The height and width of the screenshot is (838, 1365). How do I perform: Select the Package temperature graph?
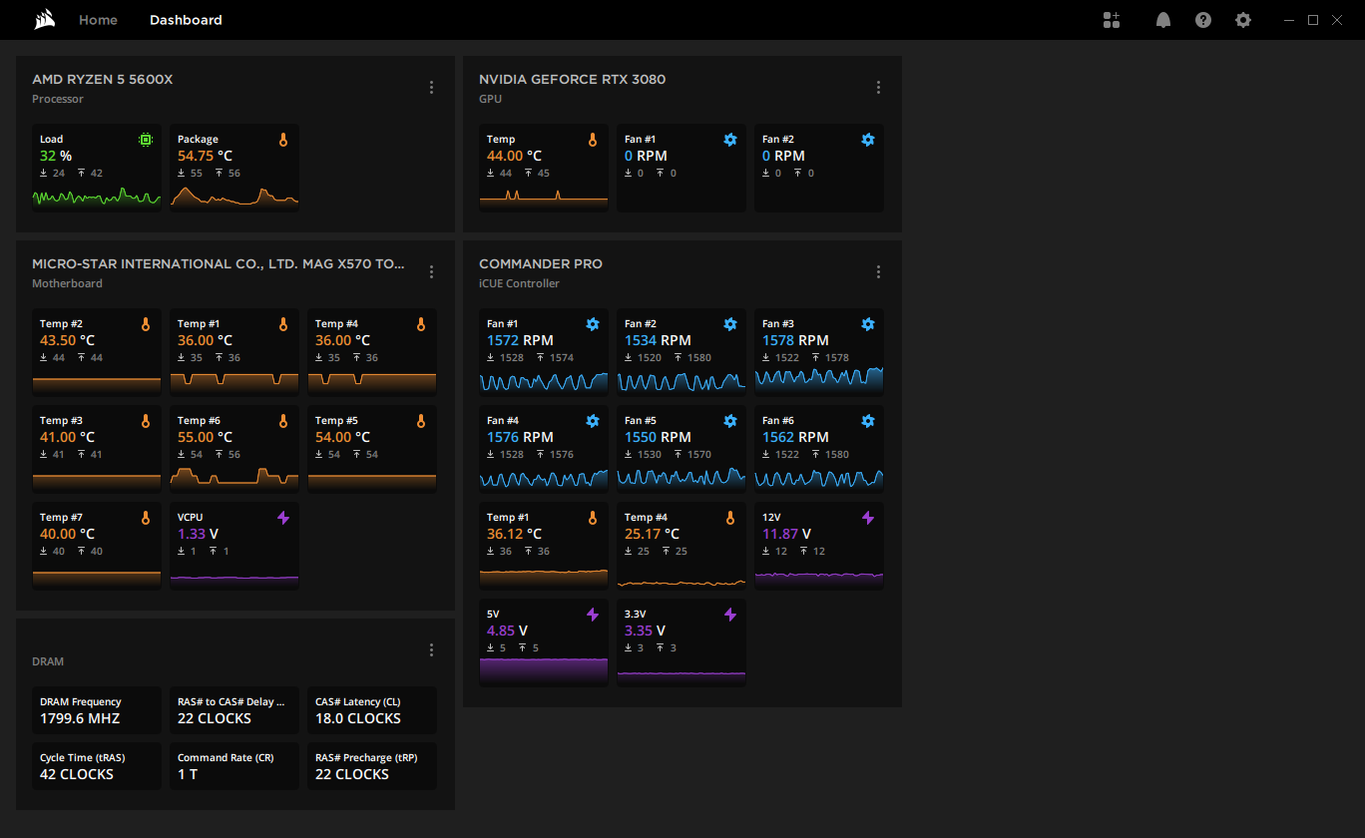click(234, 197)
